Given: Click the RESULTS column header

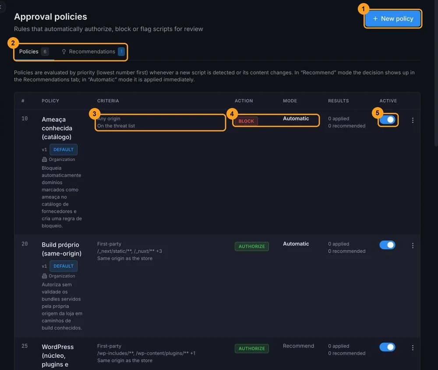Looking at the screenshot, I should [x=338, y=101].
